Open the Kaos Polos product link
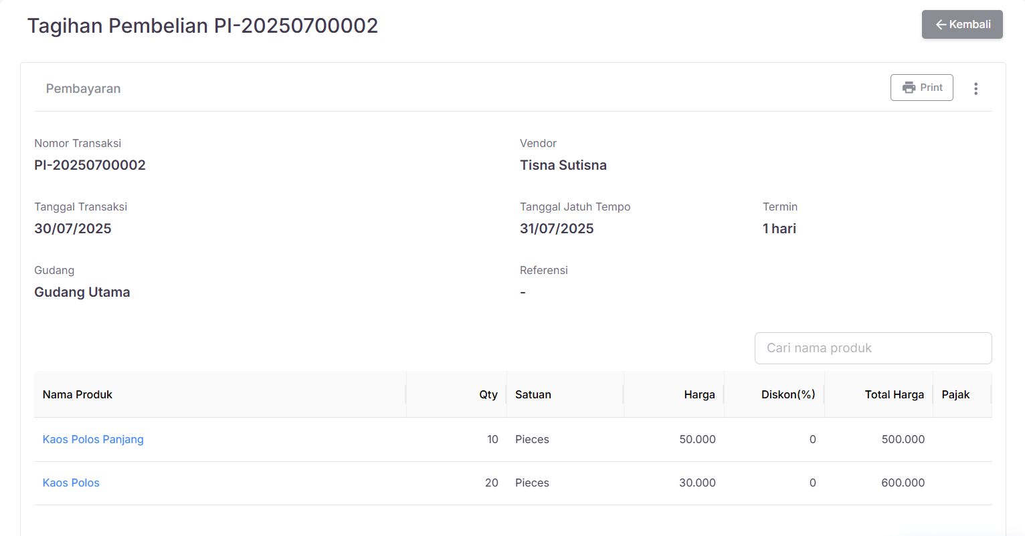Image resolution: width=1025 pixels, height=536 pixels. [x=71, y=483]
